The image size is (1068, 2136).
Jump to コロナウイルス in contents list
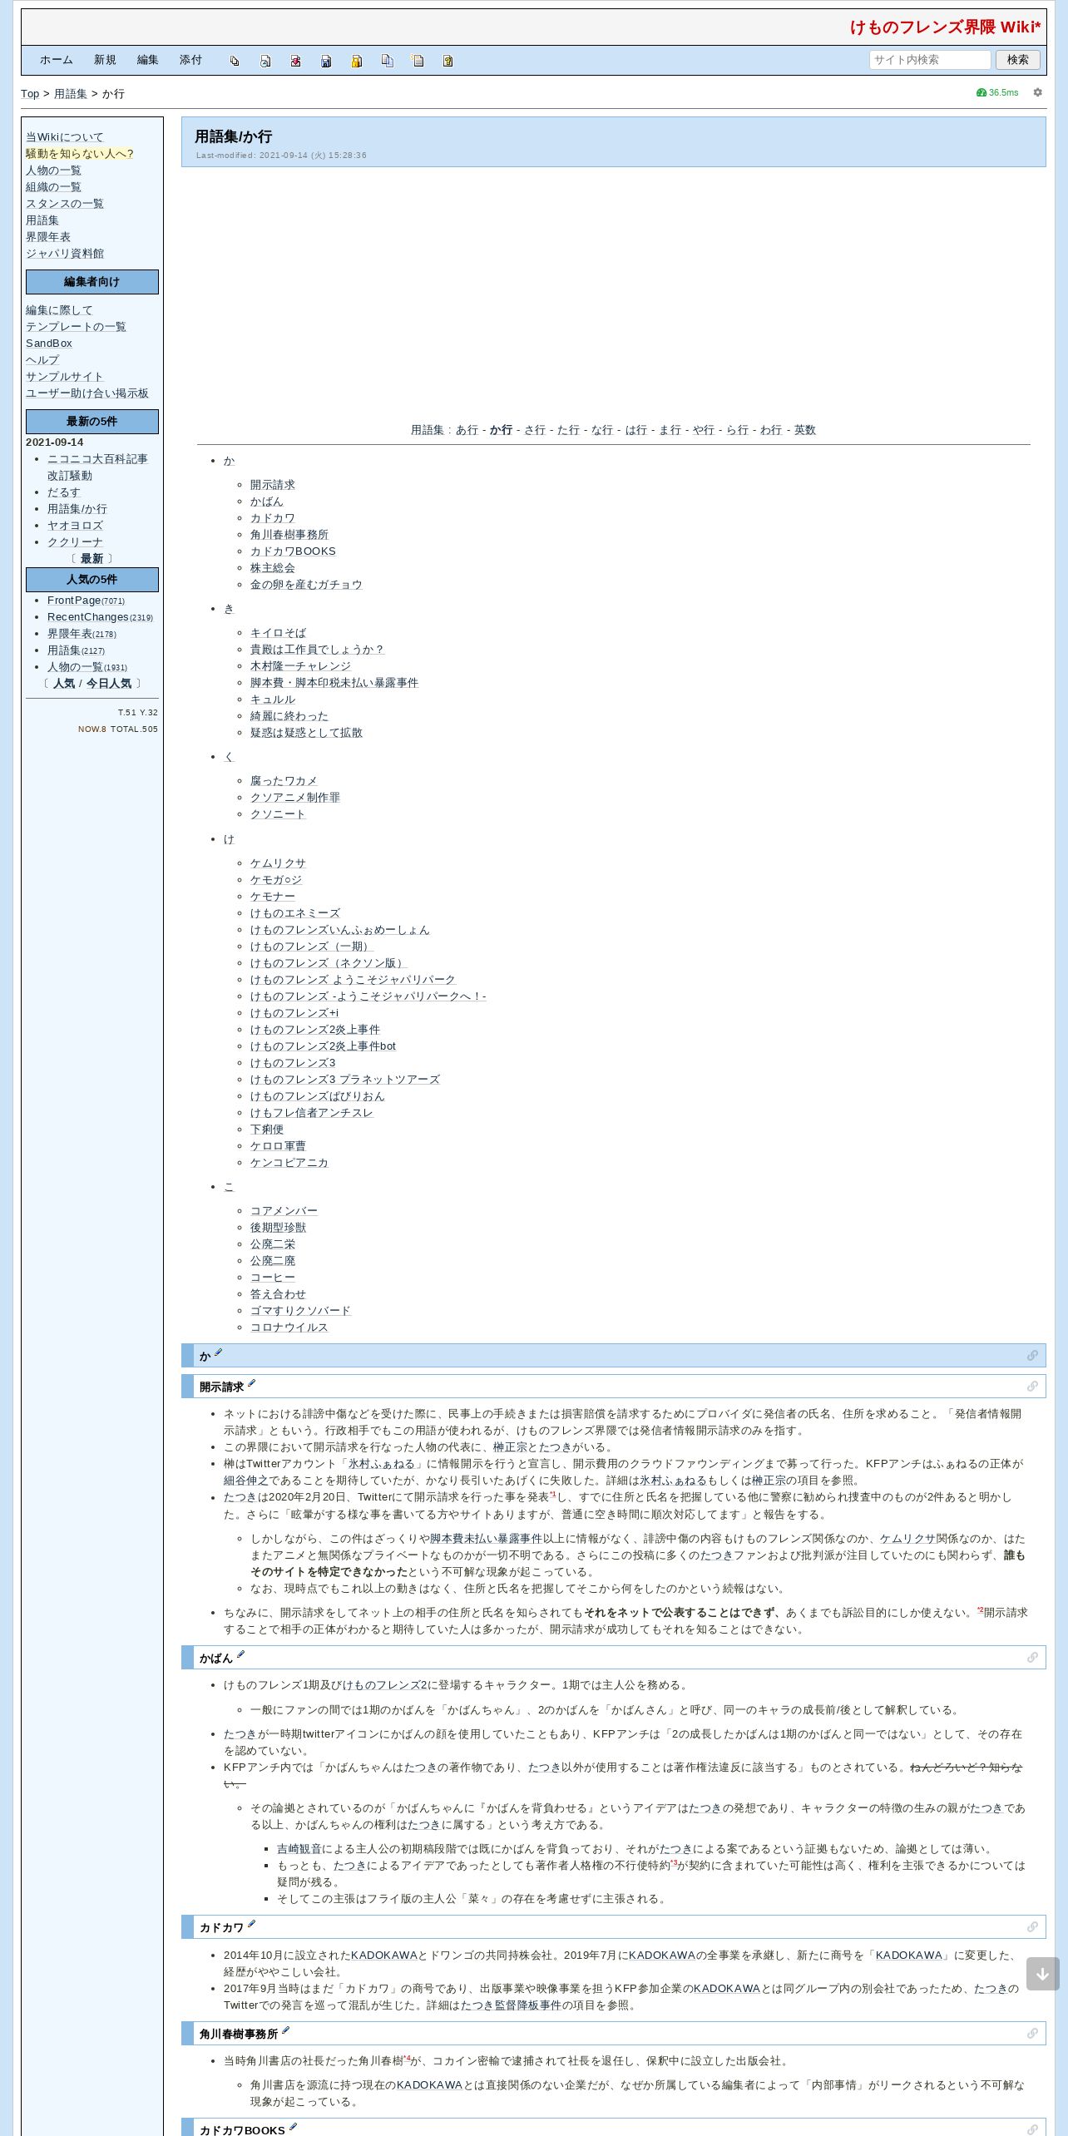289,1328
